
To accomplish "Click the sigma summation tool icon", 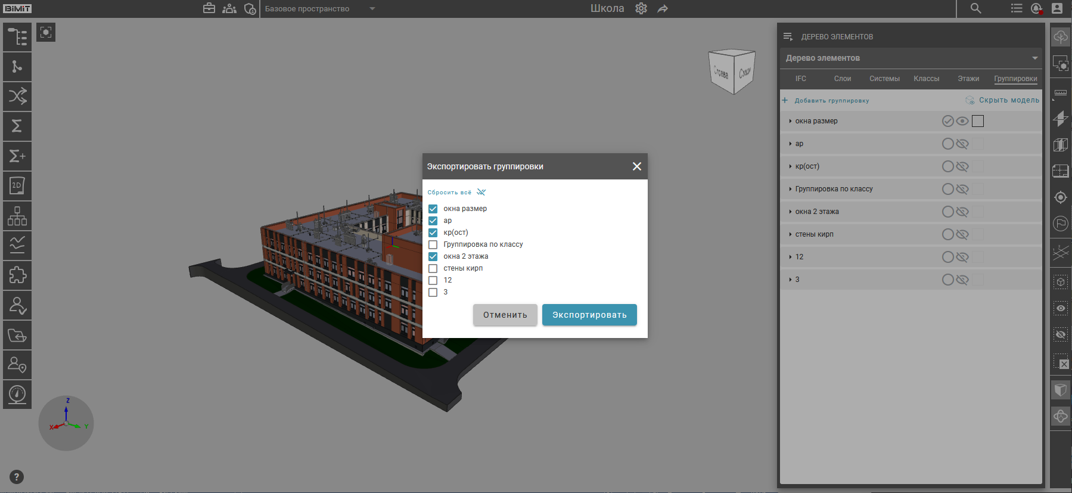I will (17, 126).
